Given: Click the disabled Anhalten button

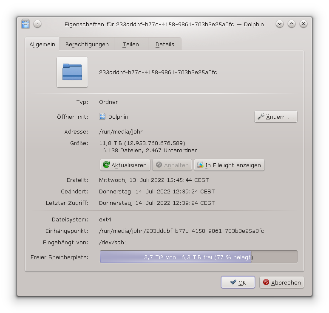Looking at the screenshot, I should point(172,165).
